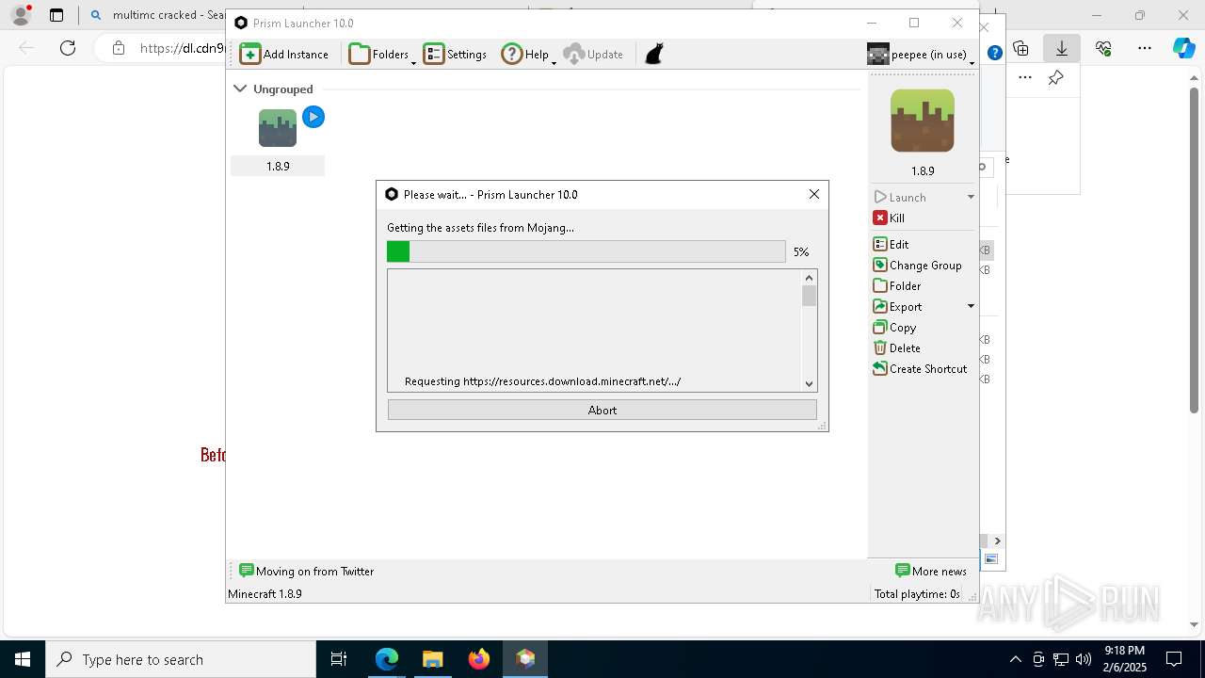1205x678 pixels.
Task: Click the Edge address bar lock icon
Action: pos(118,48)
